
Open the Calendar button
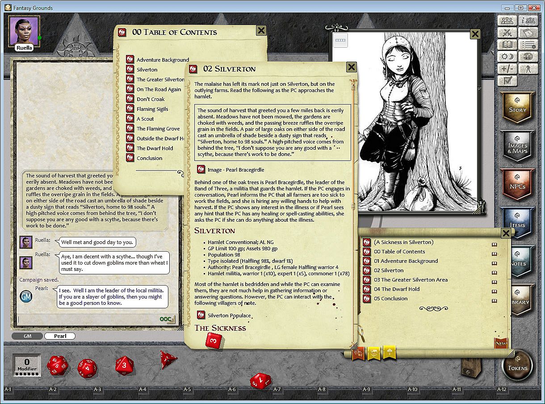pos(529,33)
